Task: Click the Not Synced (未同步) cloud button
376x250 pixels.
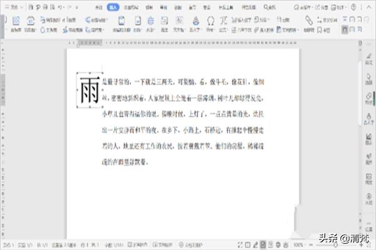Action: click(303, 7)
